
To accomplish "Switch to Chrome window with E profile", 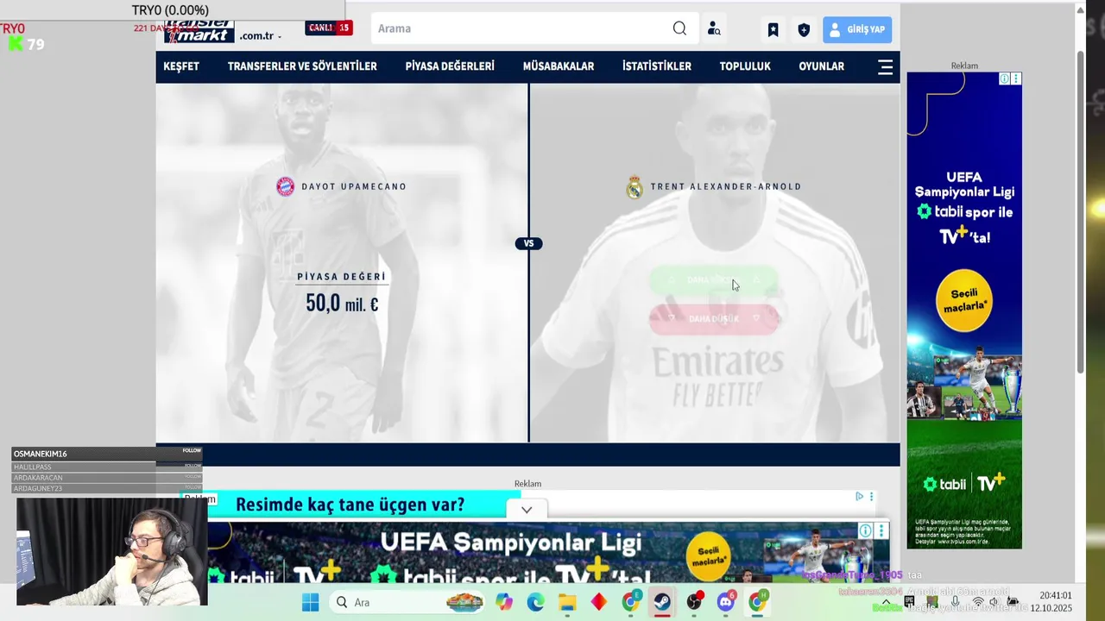I will (631, 602).
